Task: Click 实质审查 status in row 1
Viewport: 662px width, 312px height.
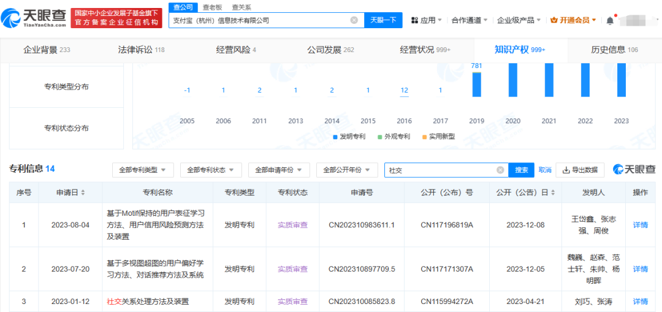Action: [x=292, y=225]
